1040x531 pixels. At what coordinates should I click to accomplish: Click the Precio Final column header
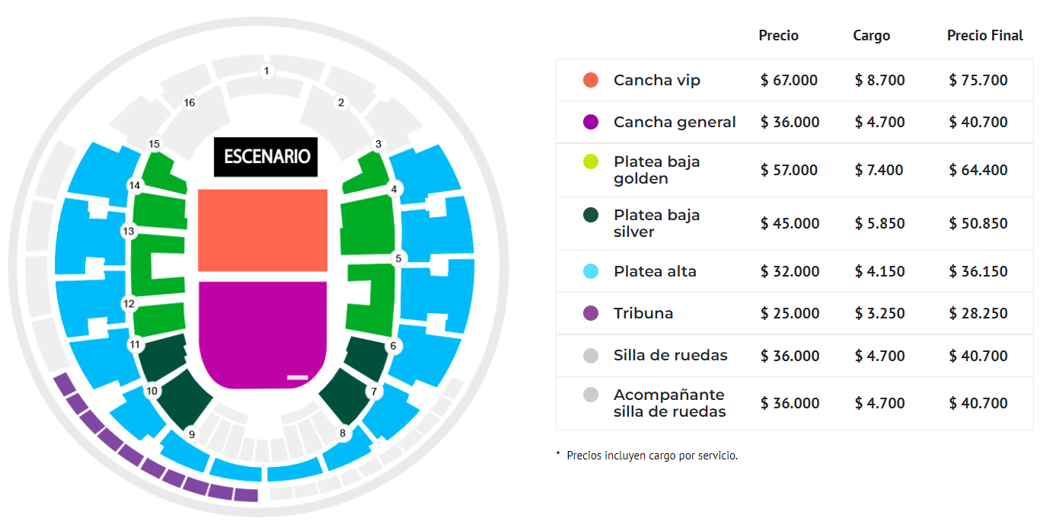[x=985, y=36]
